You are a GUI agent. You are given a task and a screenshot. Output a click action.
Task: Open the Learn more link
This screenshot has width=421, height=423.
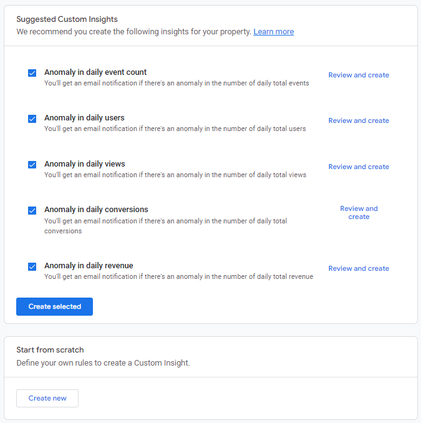pyautogui.click(x=273, y=32)
